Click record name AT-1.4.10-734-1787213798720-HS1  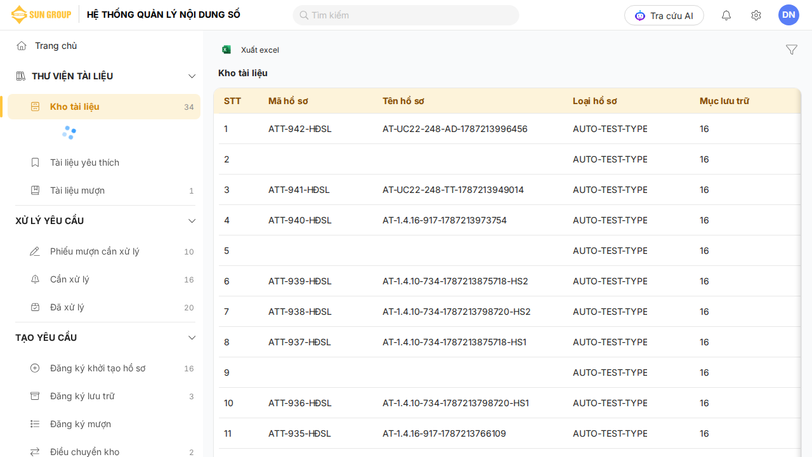pos(455,403)
